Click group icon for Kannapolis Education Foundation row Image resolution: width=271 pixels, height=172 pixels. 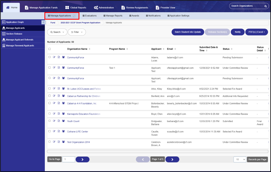click(63, 114)
